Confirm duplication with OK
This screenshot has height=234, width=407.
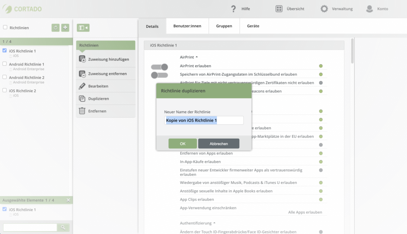point(183,143)
